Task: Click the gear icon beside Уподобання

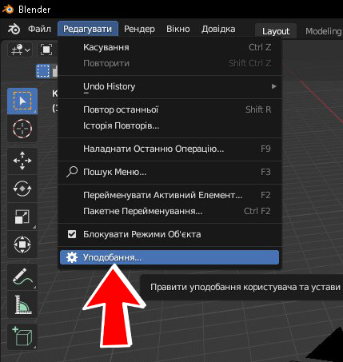Action: [x=72, y=257]
